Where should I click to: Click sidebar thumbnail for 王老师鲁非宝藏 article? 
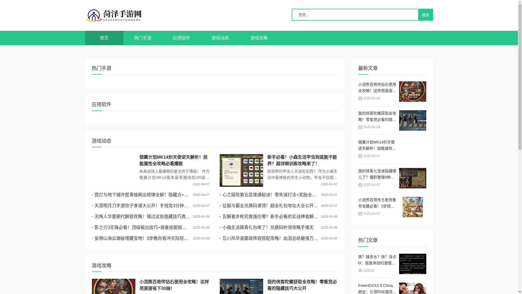(x=412, y=207)
